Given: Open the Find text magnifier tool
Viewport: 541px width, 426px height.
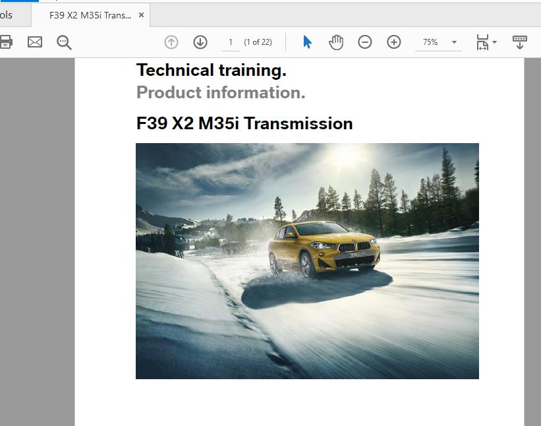Looking at the screenshot, I should coord(64,42).
